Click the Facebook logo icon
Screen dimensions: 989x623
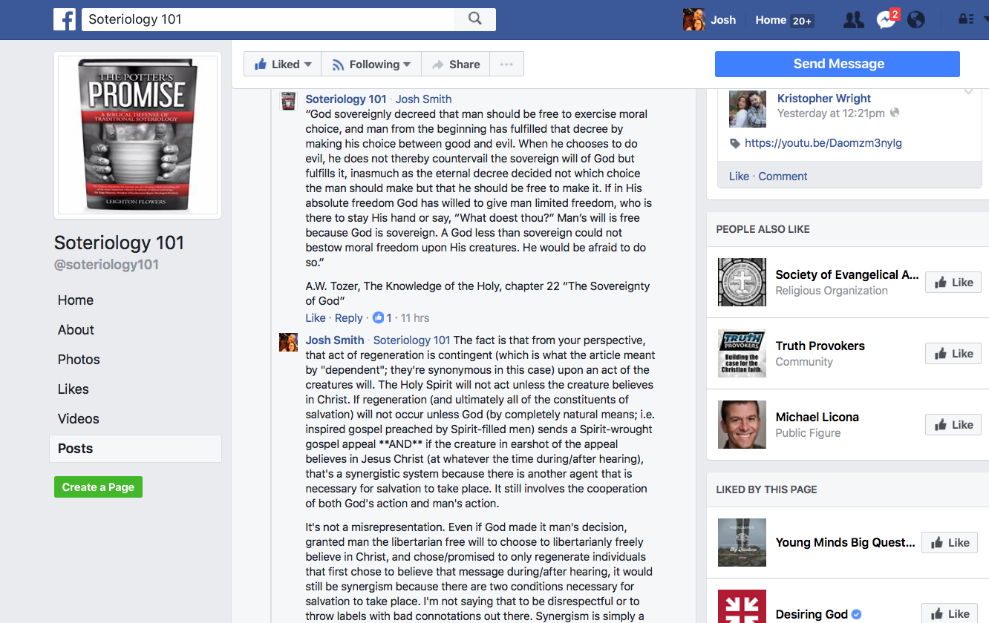pyautogui.click(x=65, y=20)
